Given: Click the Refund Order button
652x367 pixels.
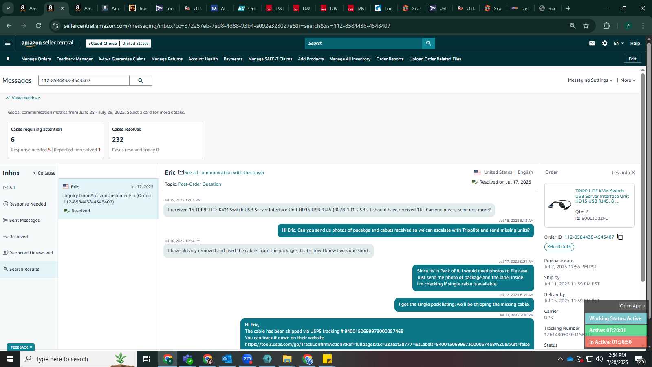Looking at the screenshot, I should click(x=559, y=247).
